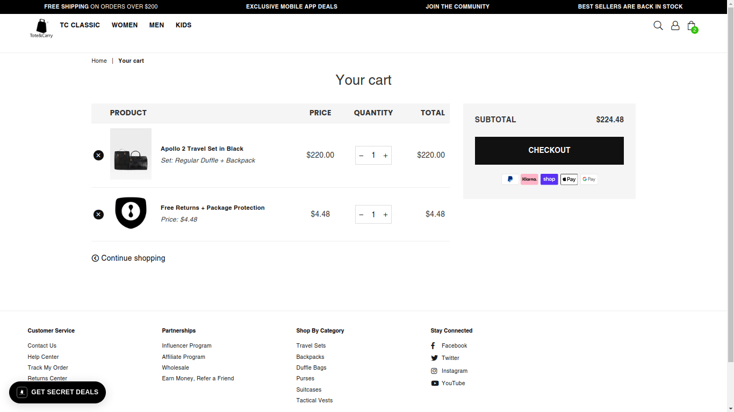Open the Apollo 2 Travel Set product image
The image size is (734, 412).
(131, 154)
